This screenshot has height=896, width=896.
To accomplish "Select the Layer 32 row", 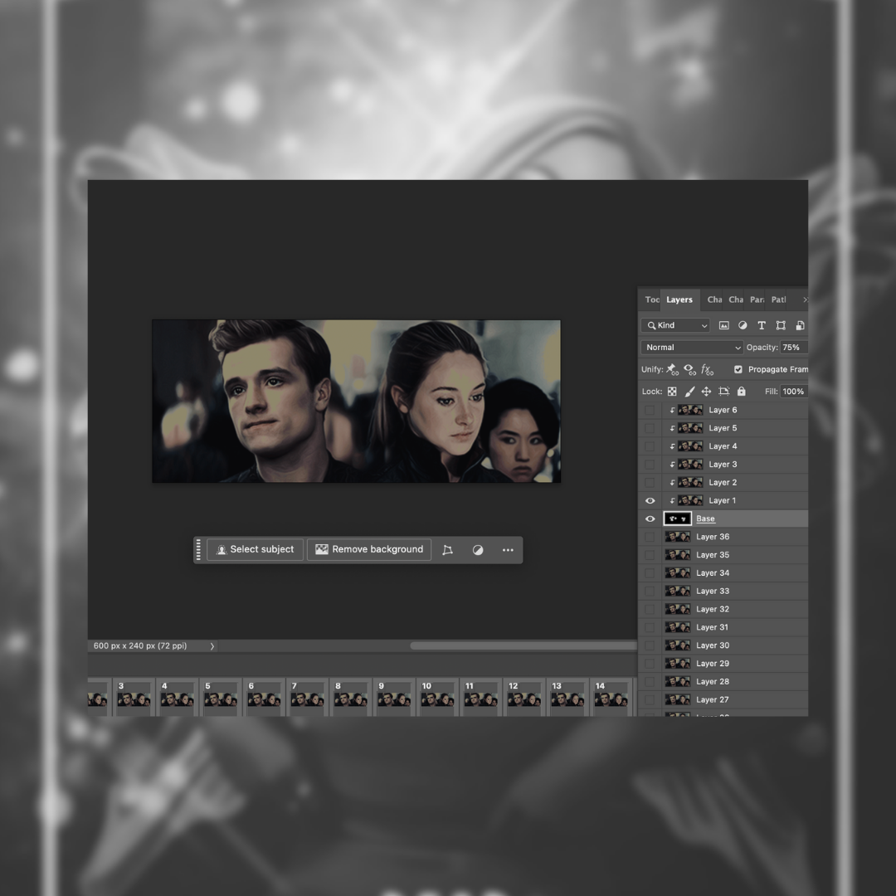I will [x=723, y=609].
